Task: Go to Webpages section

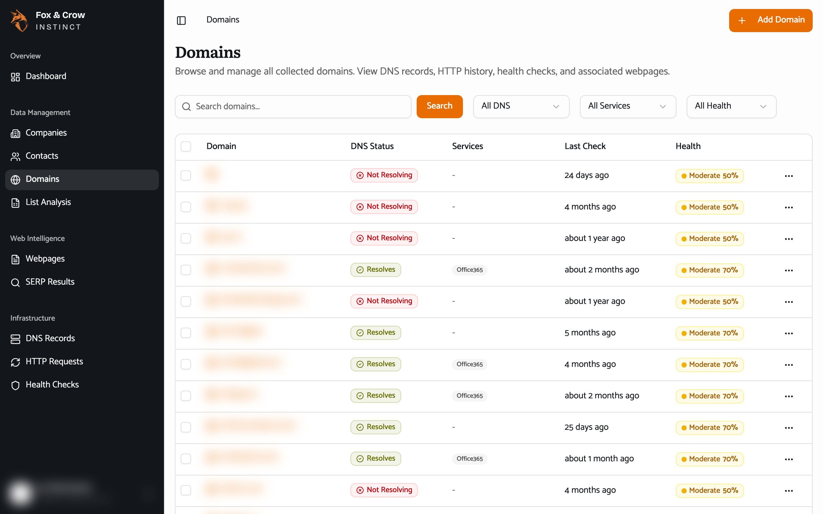Action: (82, 259)
